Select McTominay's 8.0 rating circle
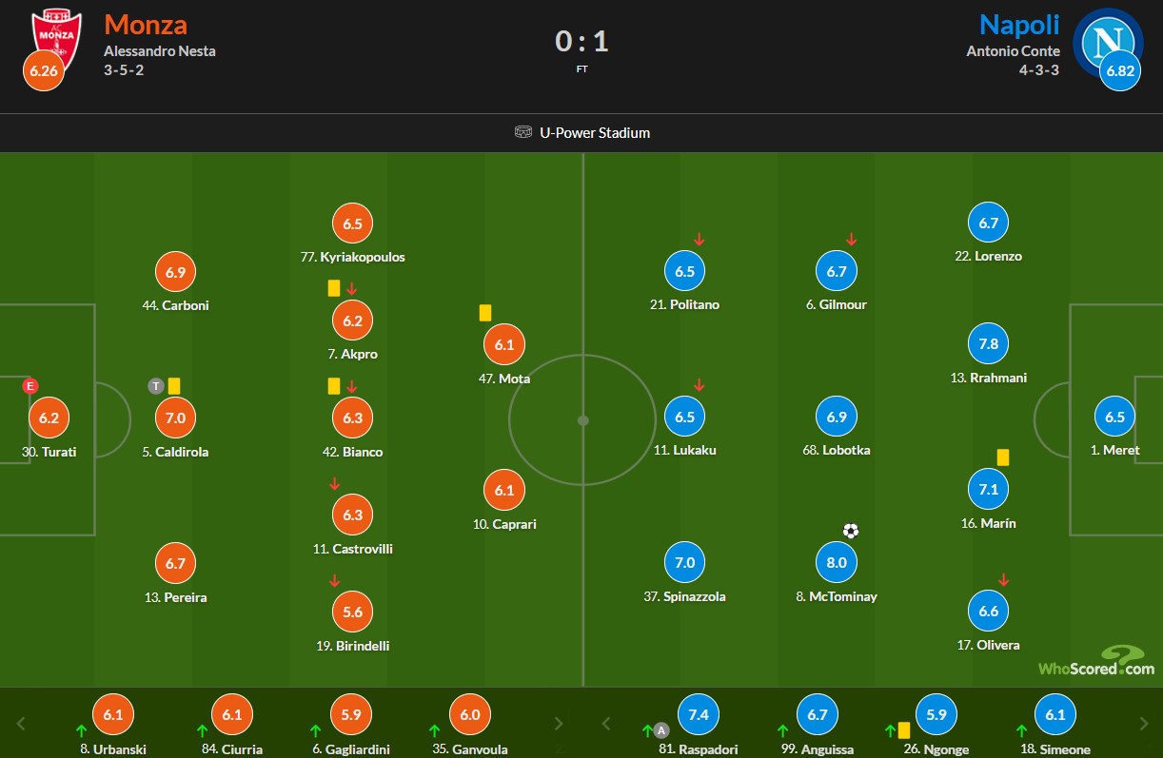 (837, 562)
